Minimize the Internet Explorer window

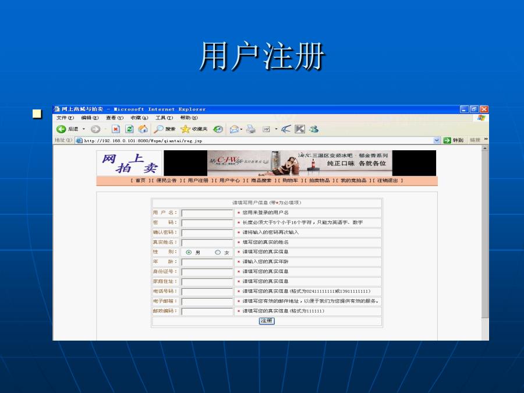[x=464, y=109]
